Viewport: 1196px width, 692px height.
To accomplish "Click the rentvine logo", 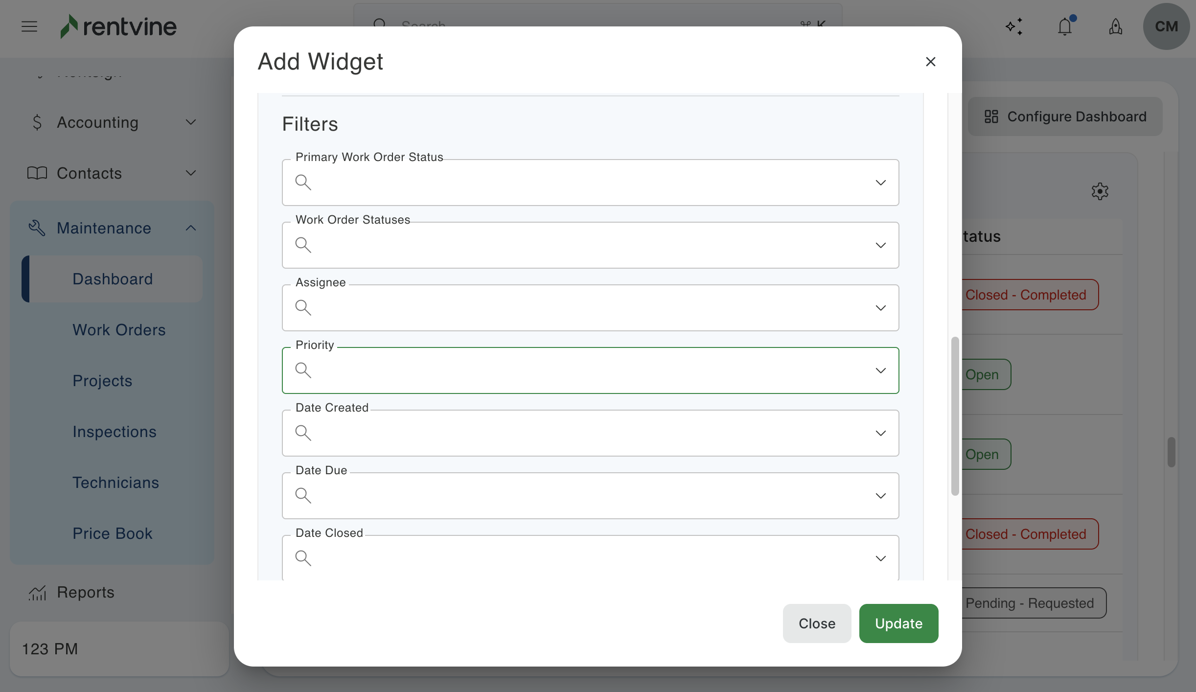I will pos(118,26).
